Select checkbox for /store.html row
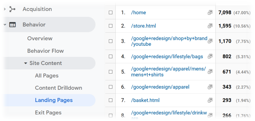The image size is (255, 121). pos(111,26)
